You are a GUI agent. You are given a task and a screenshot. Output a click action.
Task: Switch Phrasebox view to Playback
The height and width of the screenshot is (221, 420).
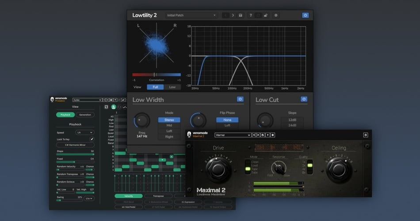(x=65, y=114)
